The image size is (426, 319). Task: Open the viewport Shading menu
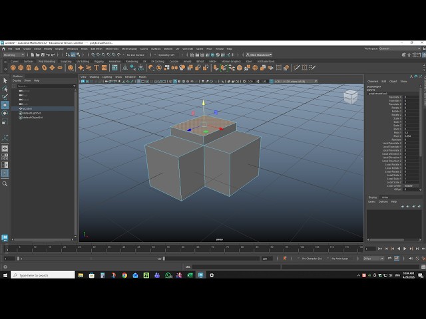[x=95, y=77]
